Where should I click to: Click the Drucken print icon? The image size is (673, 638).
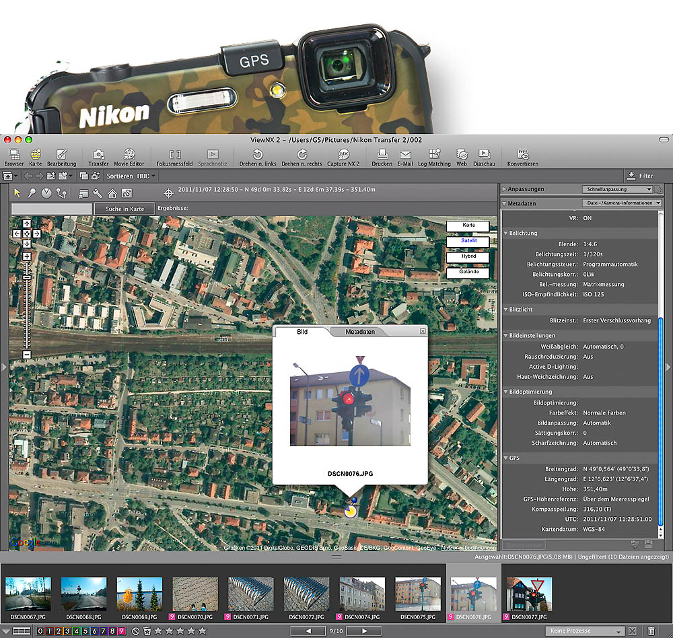382,157
